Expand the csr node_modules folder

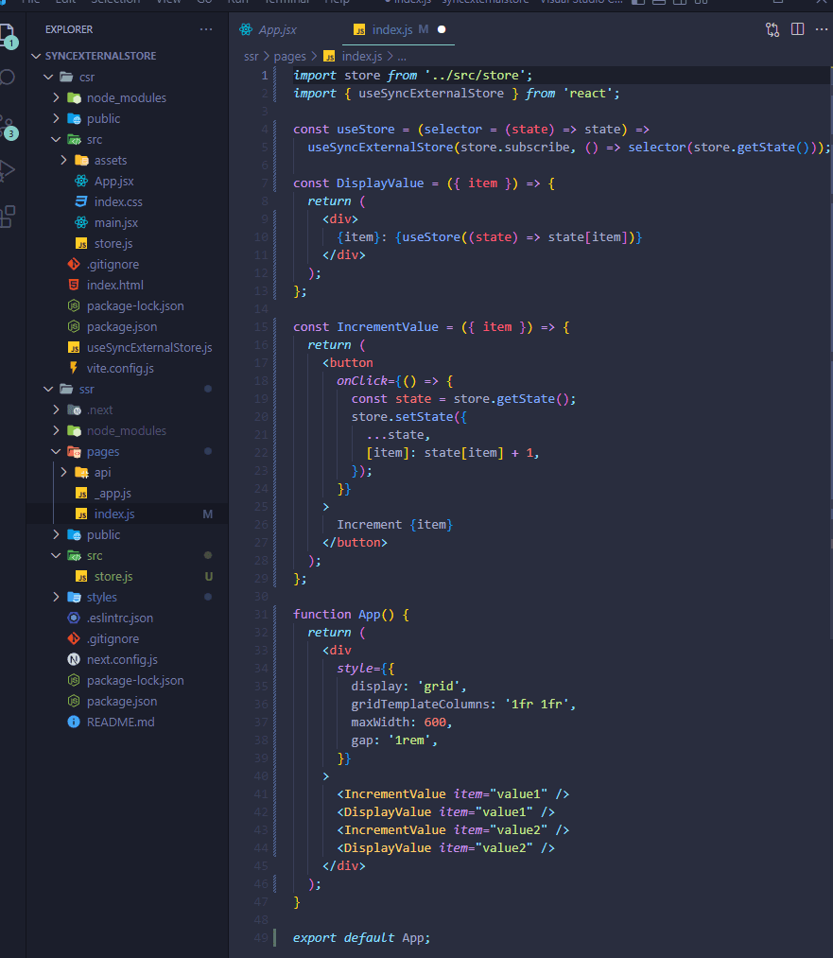pyautogui.click(x=126, y=97)
